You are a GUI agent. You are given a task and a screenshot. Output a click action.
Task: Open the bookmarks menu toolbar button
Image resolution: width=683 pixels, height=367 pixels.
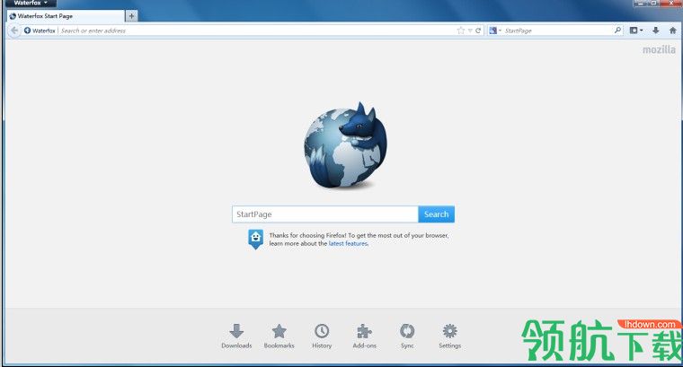pyautogui.click(x=636, y=31)
